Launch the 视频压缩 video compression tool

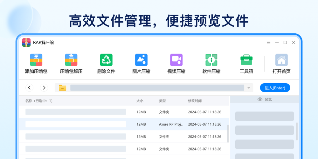176,60
